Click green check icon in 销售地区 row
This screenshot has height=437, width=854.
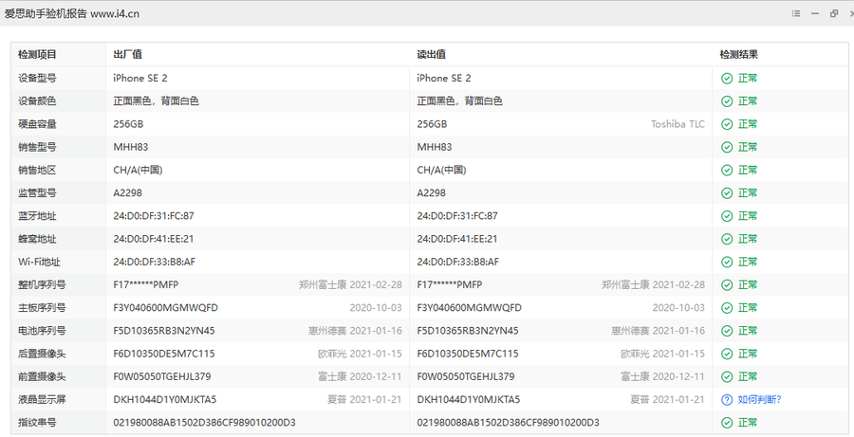(x=727, y=171)
